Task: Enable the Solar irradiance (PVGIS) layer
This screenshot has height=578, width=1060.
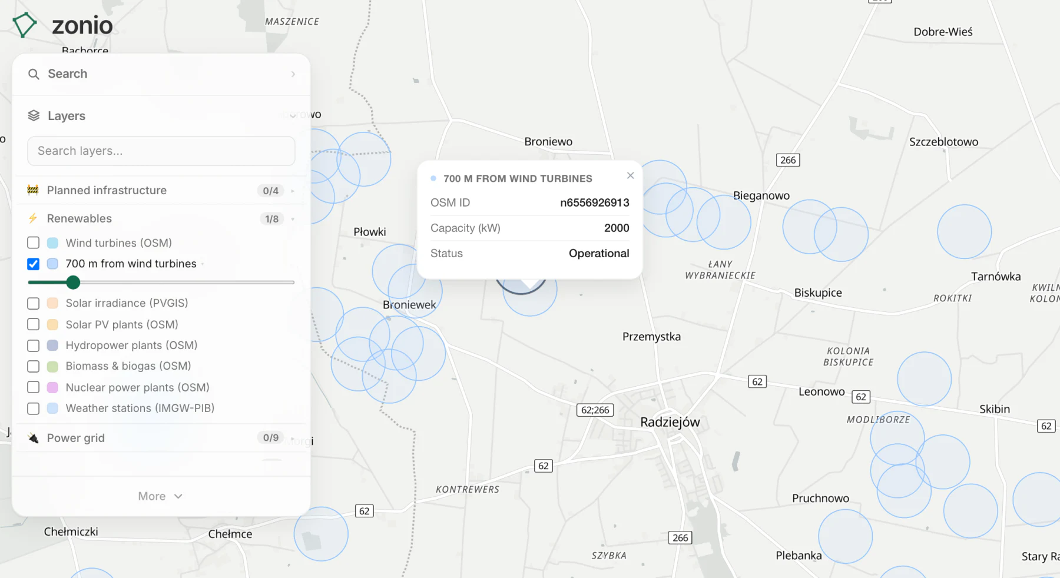Action: coord(34,304)
